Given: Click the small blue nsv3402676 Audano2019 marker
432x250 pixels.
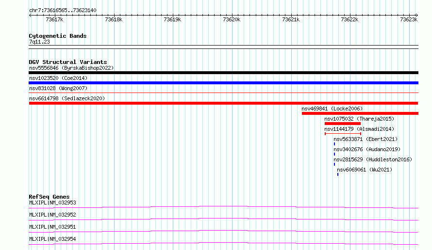Looking at the screenshot, I should tap(334, 154).
